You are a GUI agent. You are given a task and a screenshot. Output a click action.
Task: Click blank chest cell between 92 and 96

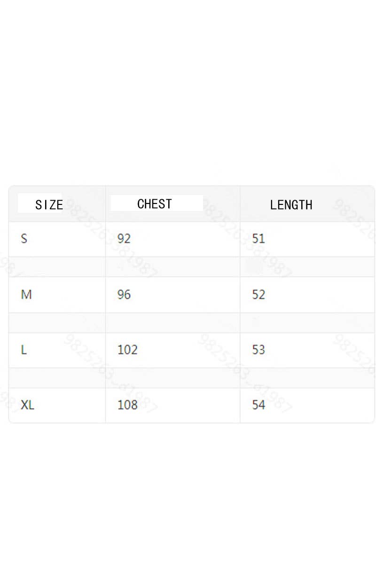click(x=172, y=267)
